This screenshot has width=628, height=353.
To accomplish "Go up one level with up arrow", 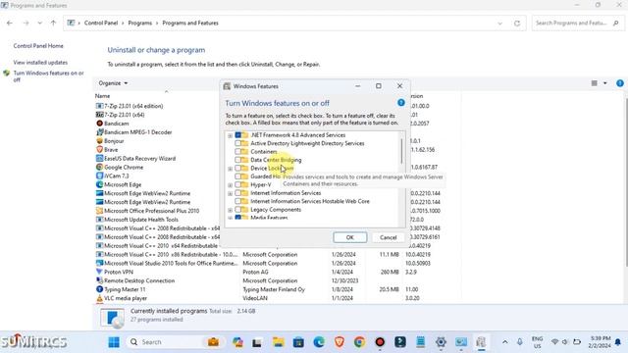I will pyautogui.click(x=53, y=24).
